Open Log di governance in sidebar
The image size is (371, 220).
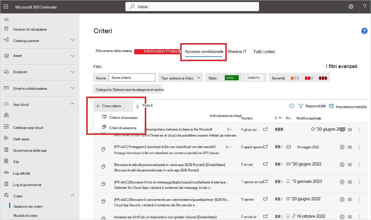[27, 185]
